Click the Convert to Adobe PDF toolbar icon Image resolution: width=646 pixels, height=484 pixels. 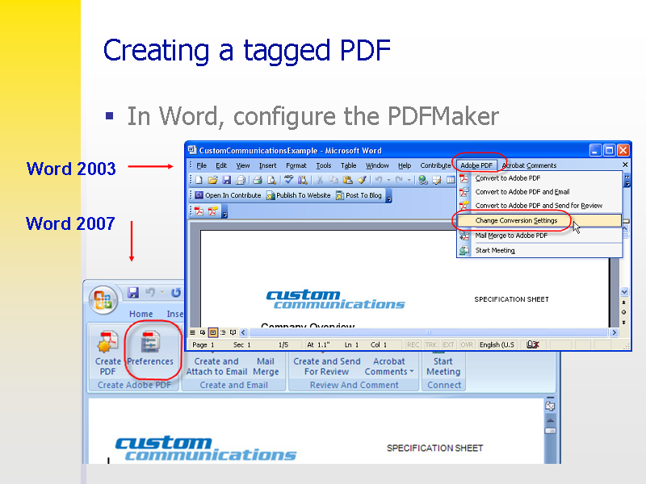199,211
